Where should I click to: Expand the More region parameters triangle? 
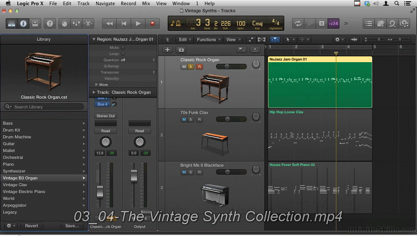point(97,85)
